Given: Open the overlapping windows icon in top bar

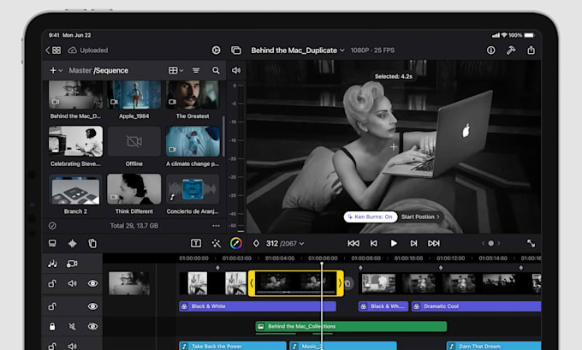Looking at the screenshot, I should point(236,50).
